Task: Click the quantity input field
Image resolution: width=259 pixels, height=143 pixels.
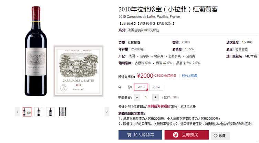Action: pyautogui.click(x=146, y=98)
